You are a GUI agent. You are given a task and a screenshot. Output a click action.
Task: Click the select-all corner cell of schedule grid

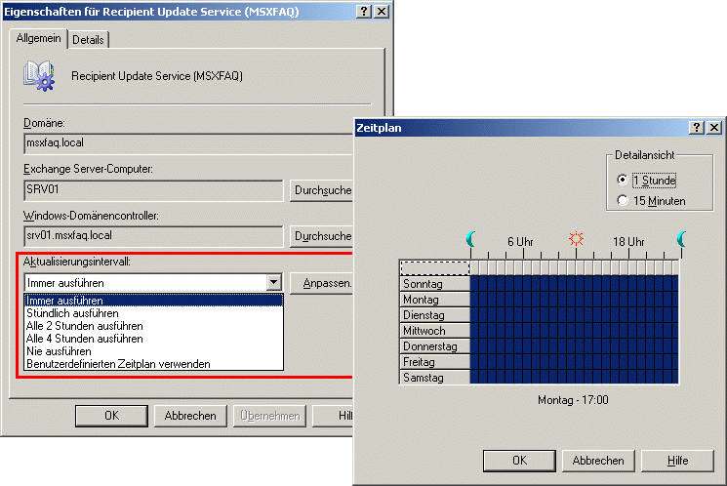point(435,268)
